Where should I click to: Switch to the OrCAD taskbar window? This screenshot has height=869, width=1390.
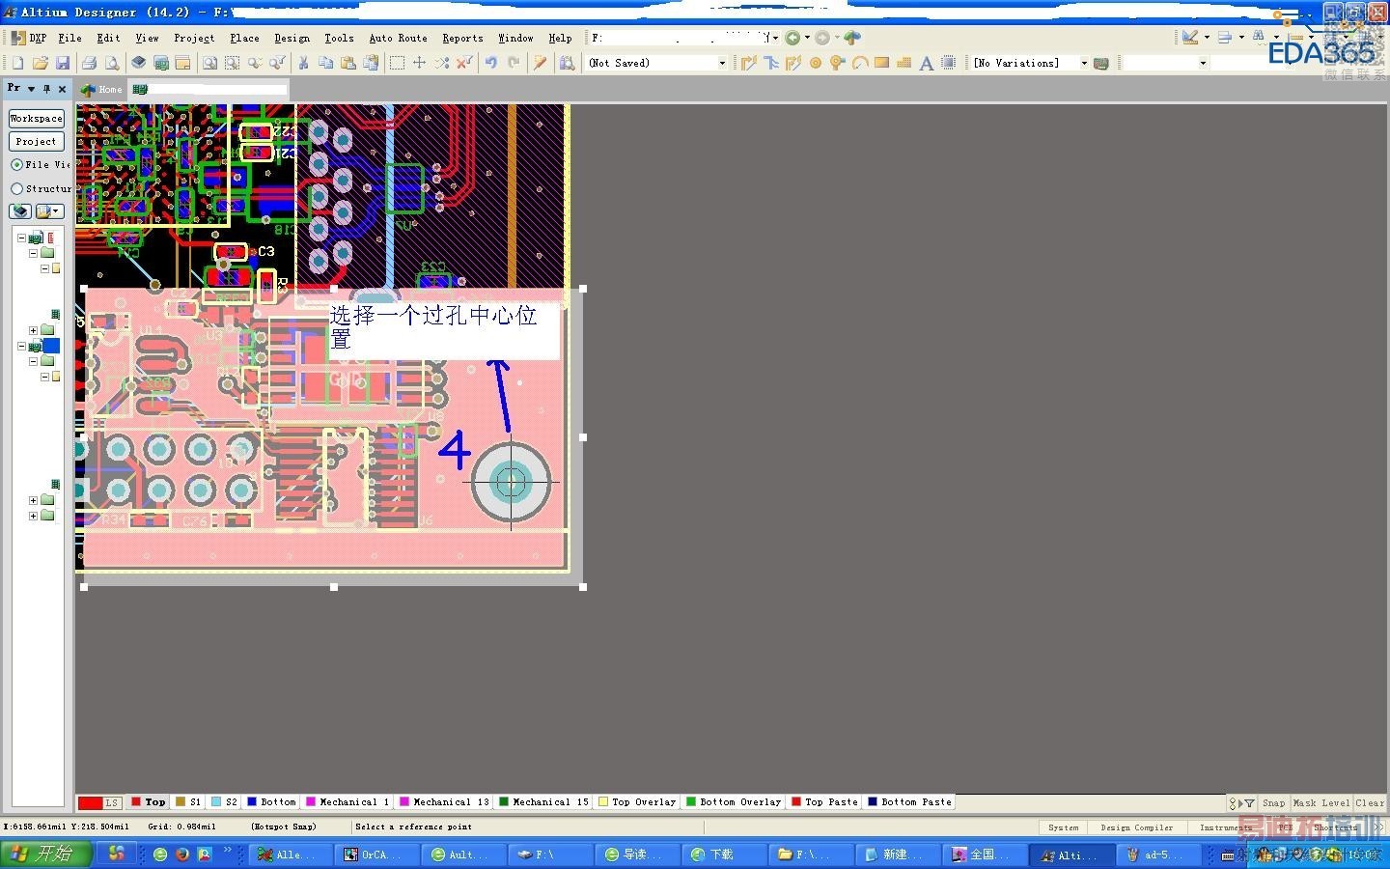(376, 855)
